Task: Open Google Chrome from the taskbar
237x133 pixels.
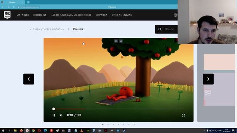Action: (33, 130)
